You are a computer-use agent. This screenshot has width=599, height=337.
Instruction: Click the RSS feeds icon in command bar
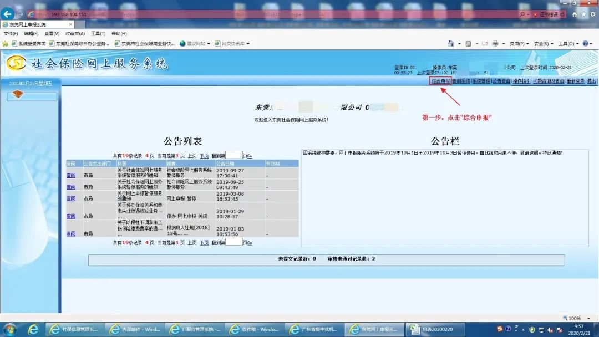[469, 43]
